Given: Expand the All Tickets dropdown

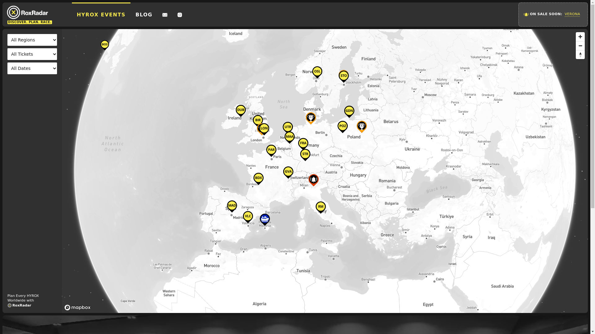Looking at the screenshot, I should click(x=32, y=54).
